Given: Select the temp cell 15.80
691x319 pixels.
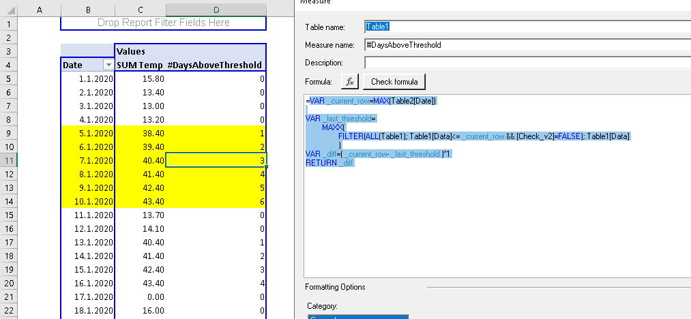Looking at the screenshot, I should [140, 79].
